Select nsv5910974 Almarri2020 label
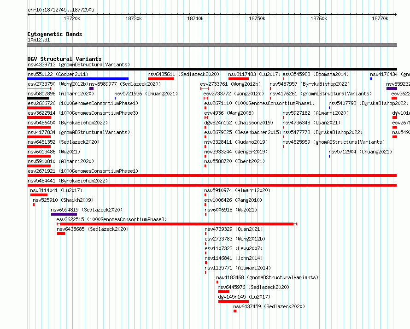Viewport: 410px width, 329px height. pyautogui.click(x=237, y=190)
